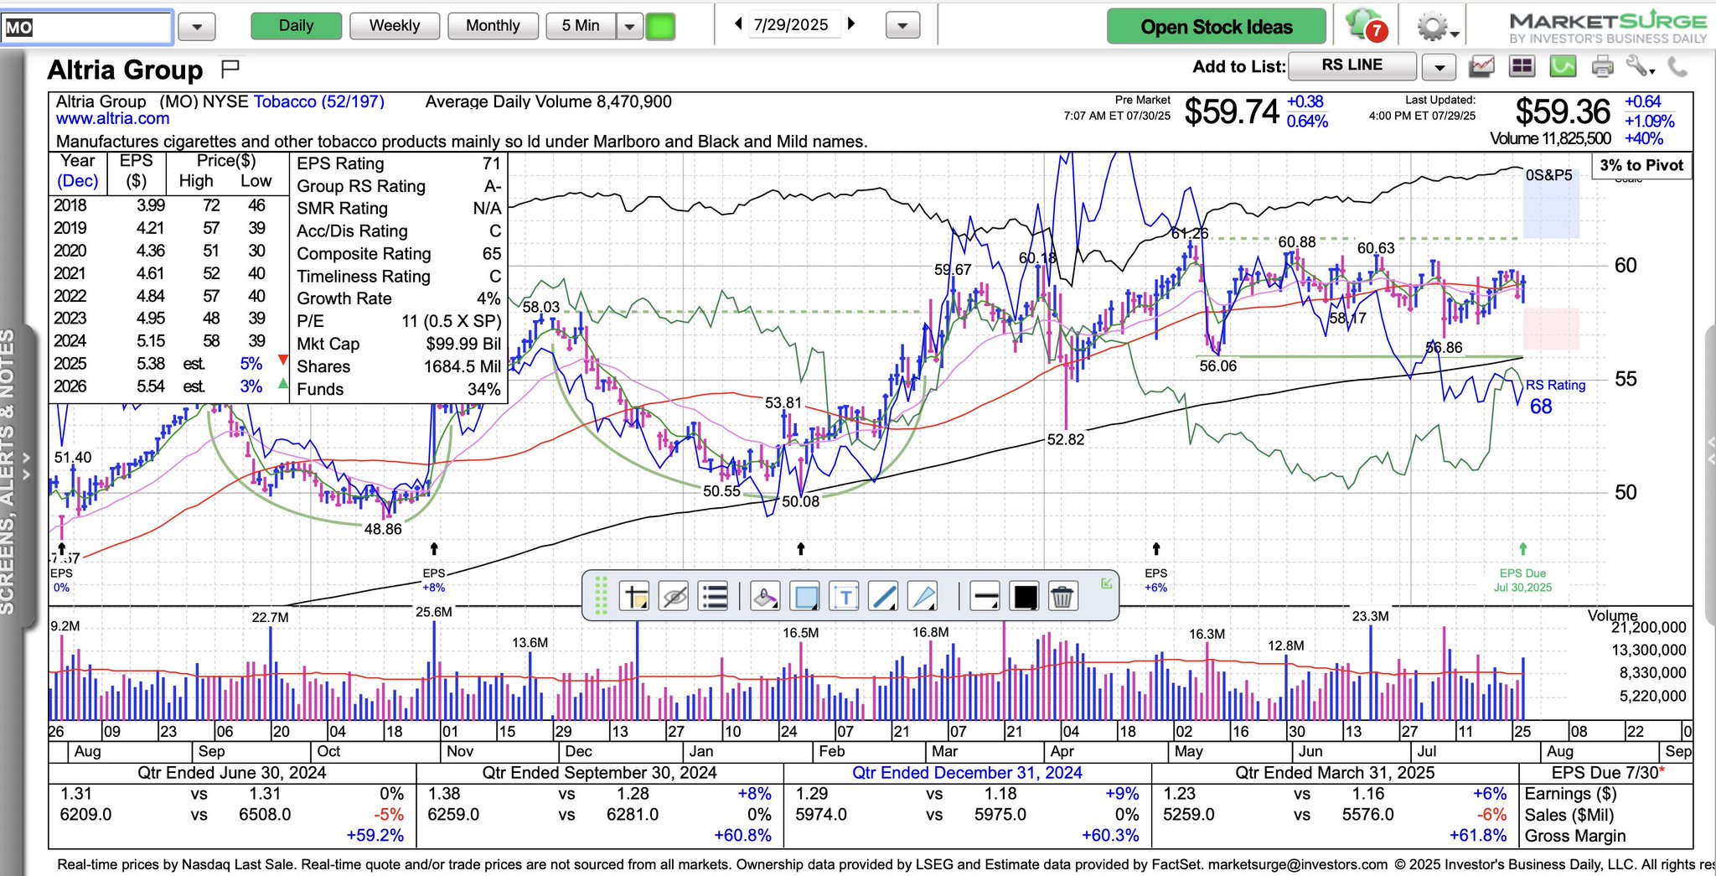Click the Open Stock Ideas button
The image size is (1716, 876).
tap(1217, 27)
